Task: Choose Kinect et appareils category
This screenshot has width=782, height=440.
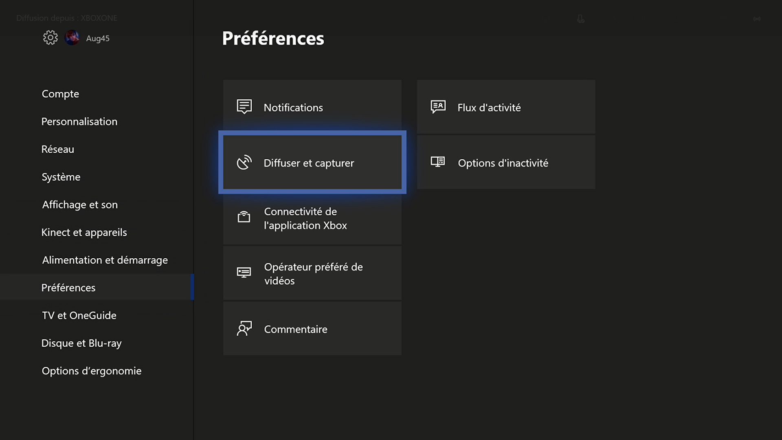Action: 84,232
